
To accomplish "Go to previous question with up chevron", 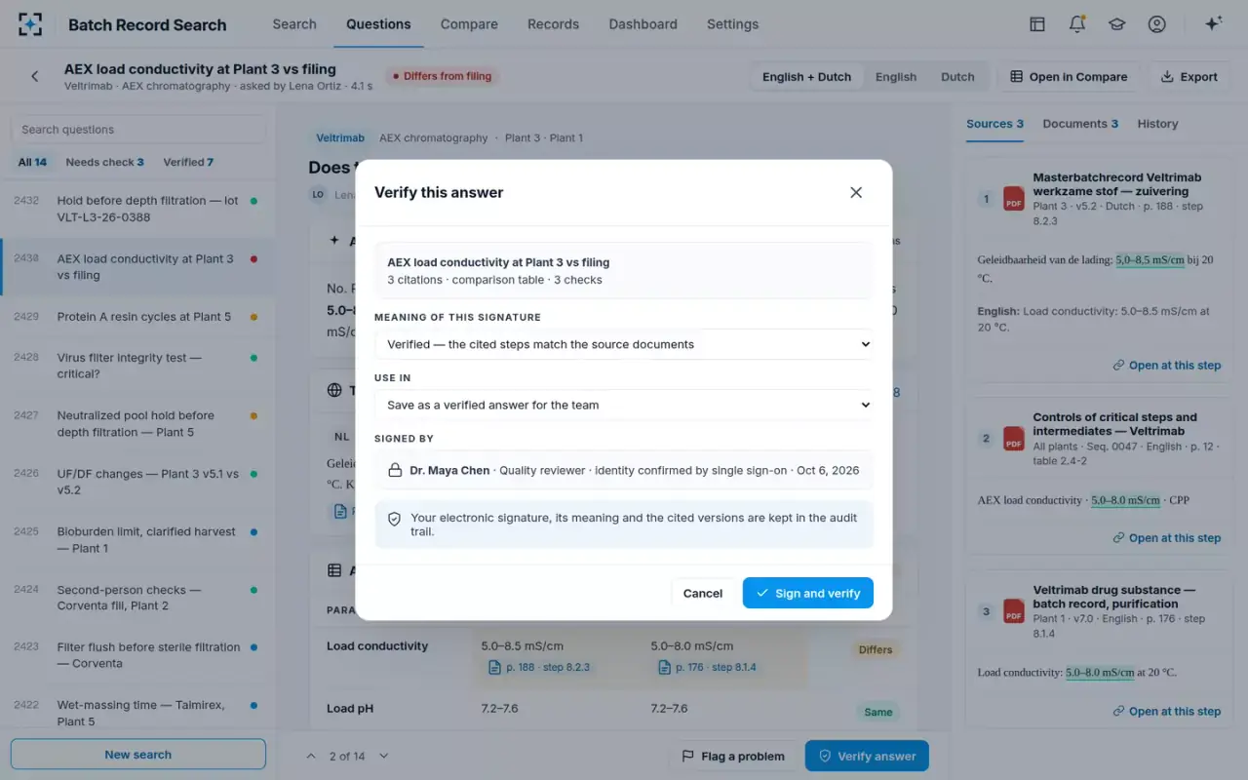I will coord(311,756).
